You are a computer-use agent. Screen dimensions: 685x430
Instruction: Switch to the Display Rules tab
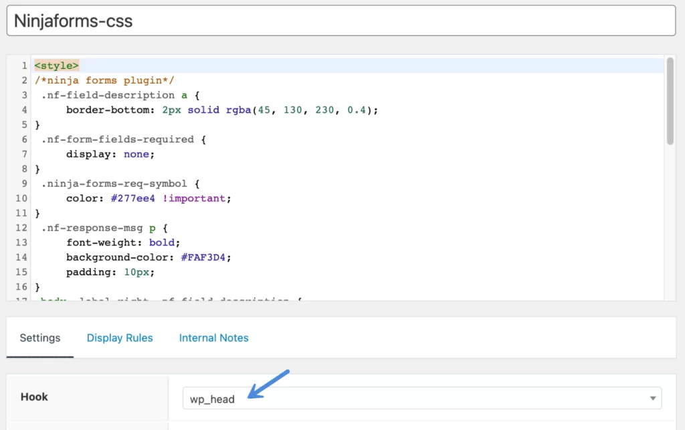(120, 338)
